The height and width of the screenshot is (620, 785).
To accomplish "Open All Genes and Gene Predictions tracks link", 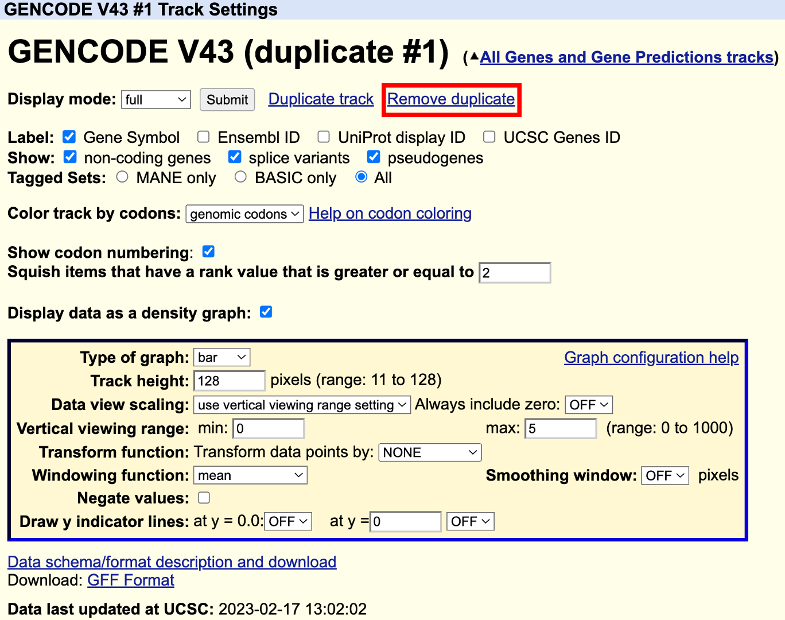I will pyautogui.click(x=627, y=57).
